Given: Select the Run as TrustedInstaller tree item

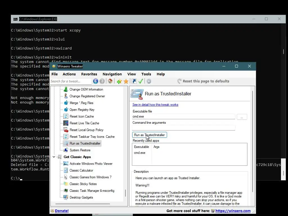Looking at the screenshot, I should 82,143.
